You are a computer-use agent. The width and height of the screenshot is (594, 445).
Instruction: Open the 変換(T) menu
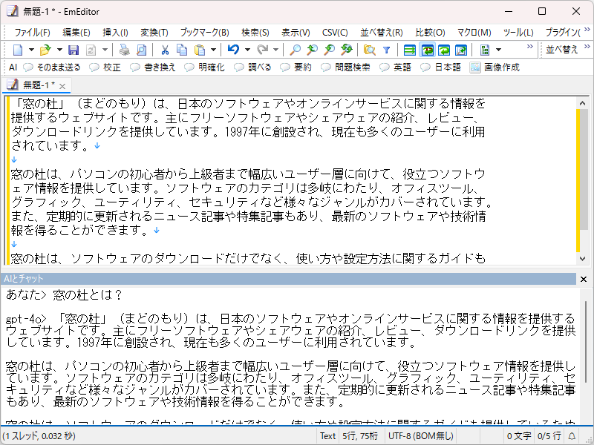[154, 33]
